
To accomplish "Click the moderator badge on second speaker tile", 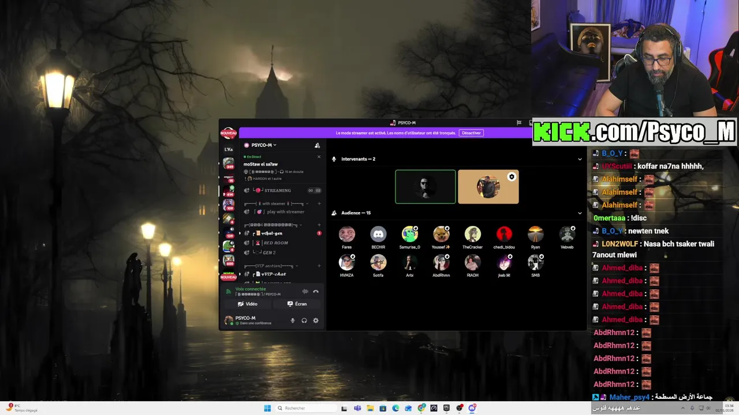I will click(512, 177).
